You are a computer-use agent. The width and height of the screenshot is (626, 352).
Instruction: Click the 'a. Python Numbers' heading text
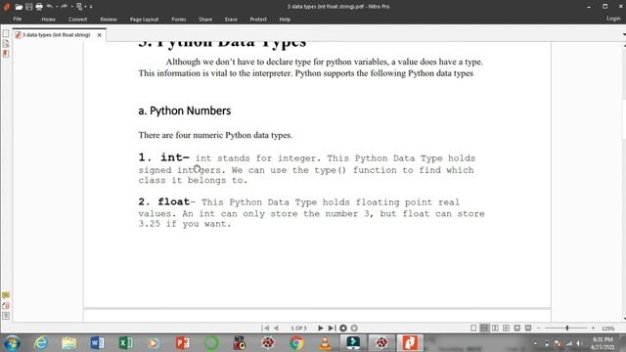tap(185, 110)
